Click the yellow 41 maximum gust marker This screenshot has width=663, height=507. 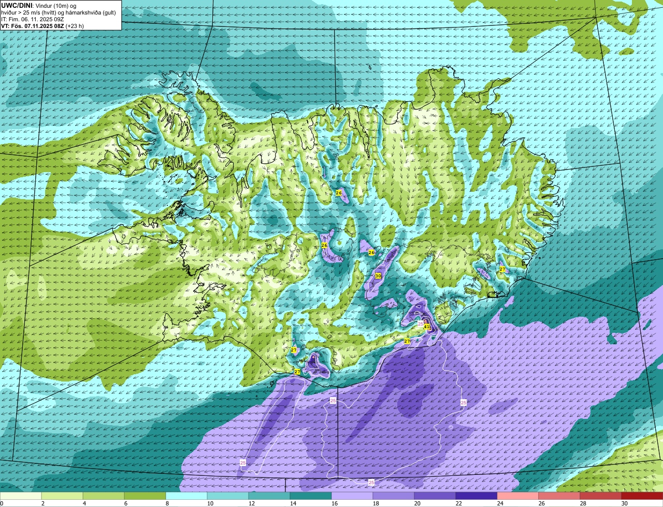point(427,327)
